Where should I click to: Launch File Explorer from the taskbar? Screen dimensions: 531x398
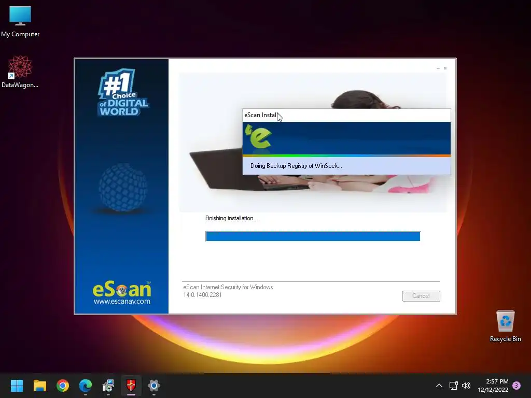coord(39,386)
